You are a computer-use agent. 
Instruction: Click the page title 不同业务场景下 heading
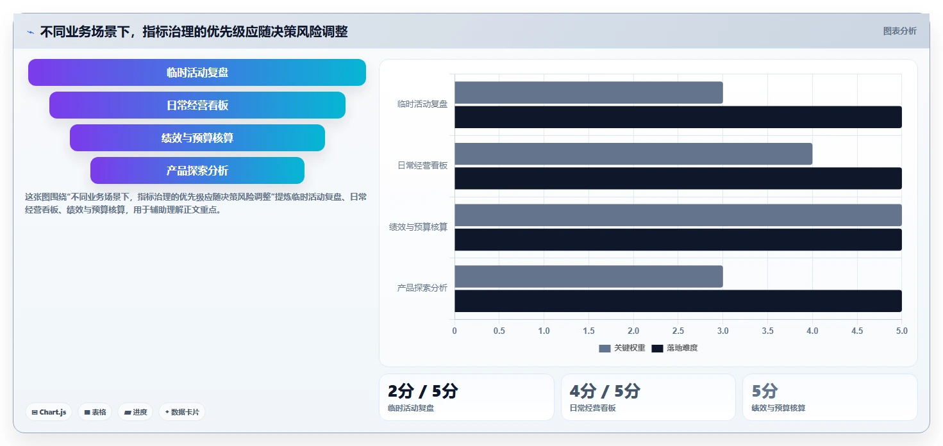(194, 32)
